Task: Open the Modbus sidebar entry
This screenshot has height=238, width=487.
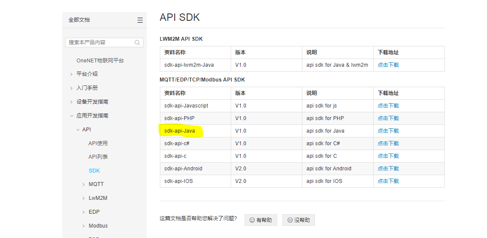Action: [x=98, y=225]
